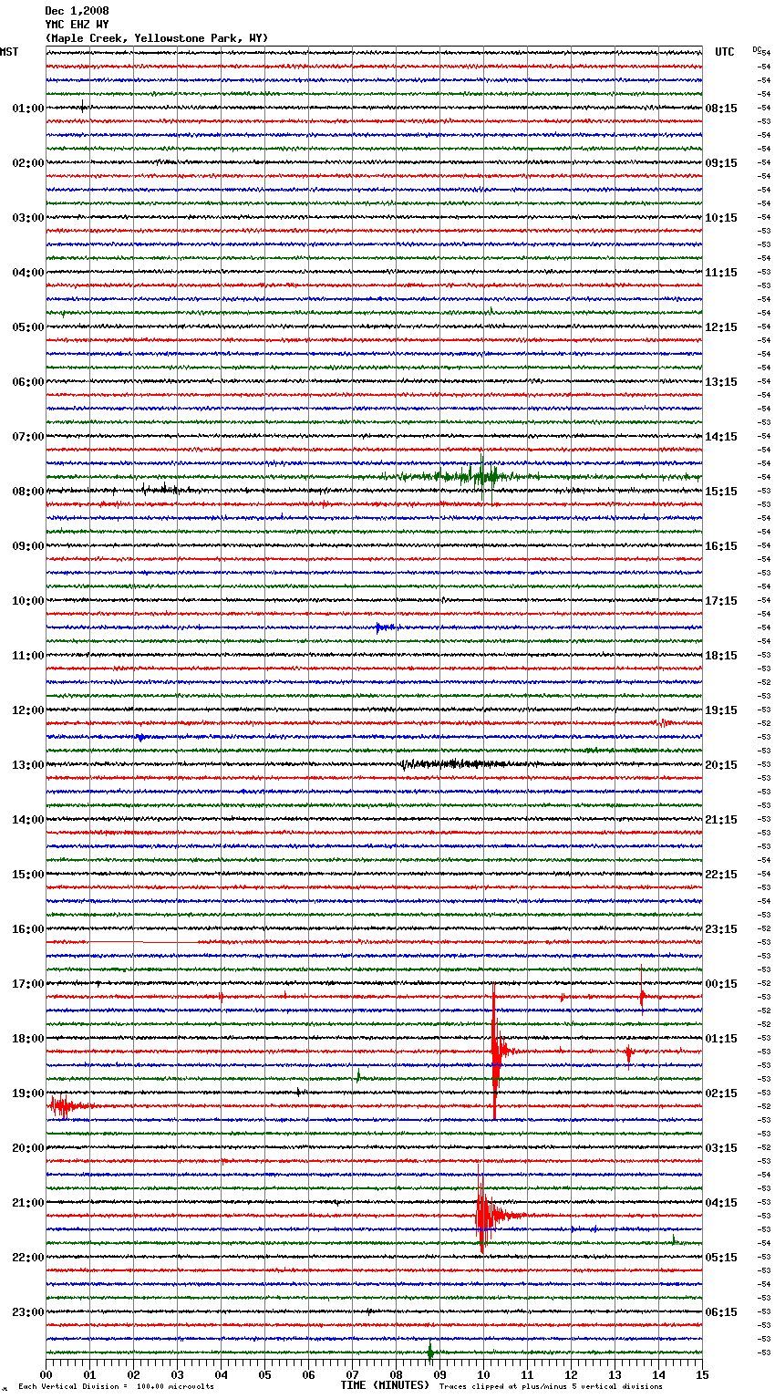
Task: Click minute tick label 15 on time axis
Action: 702,1373
